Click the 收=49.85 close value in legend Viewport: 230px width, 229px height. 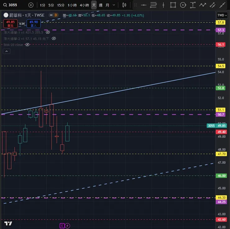113,16
